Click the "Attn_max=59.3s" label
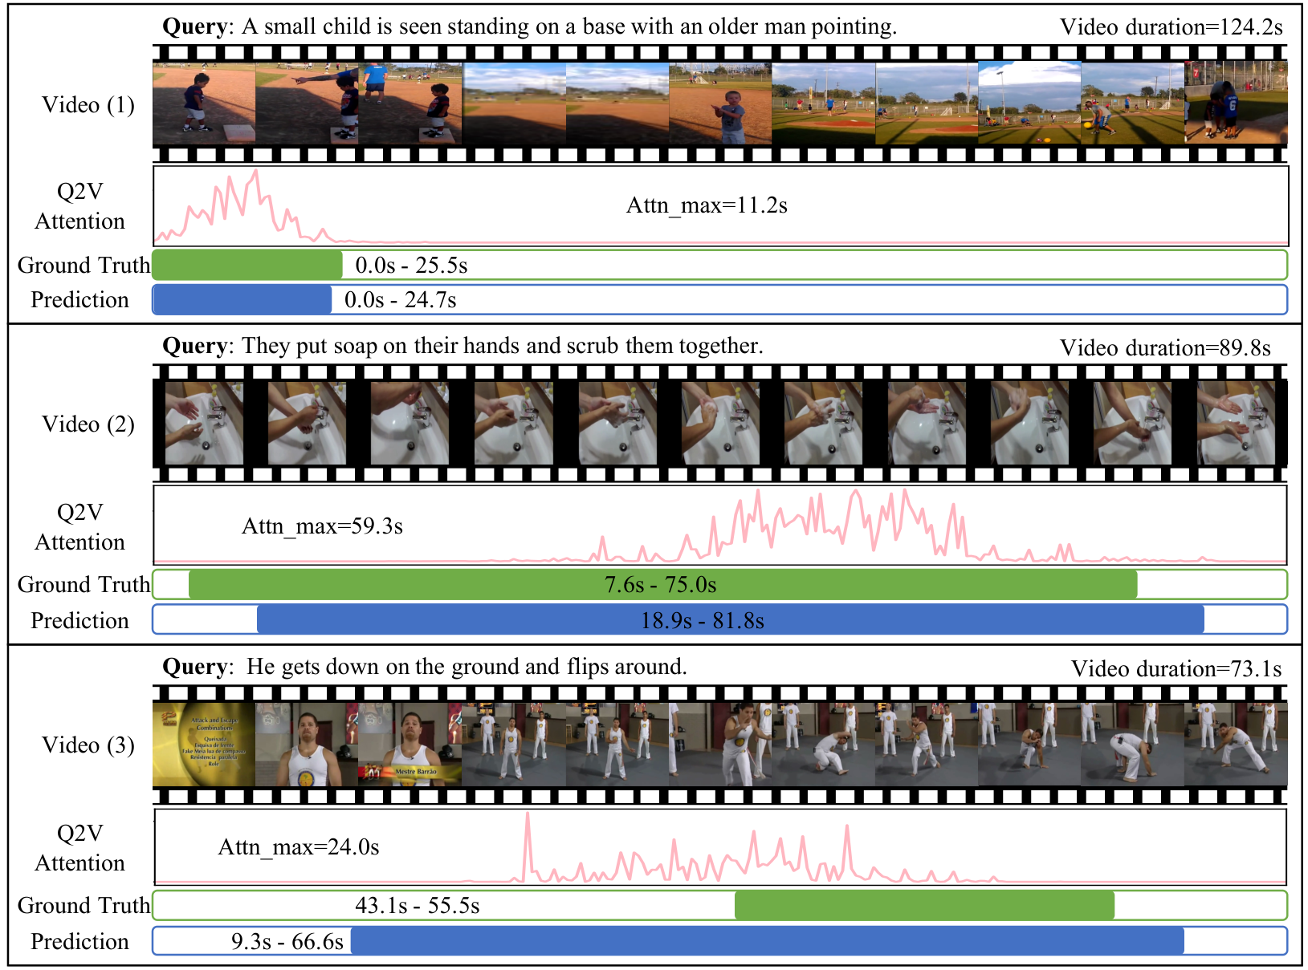The width and height of the screenshot is (1308, 970). click(322, 526)
